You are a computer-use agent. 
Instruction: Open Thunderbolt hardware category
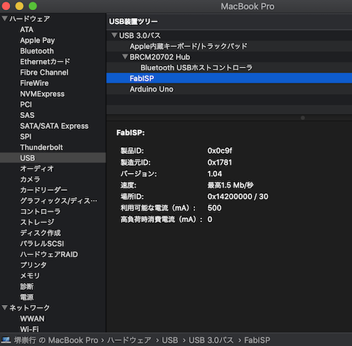click(x=42, y=147)
